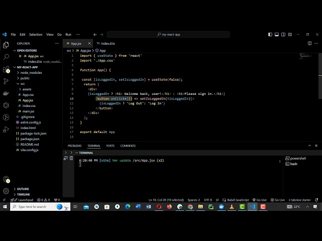This screenshot has width=322, height=241.
Task: Open the File menu
Action: [x=13, y=35]
